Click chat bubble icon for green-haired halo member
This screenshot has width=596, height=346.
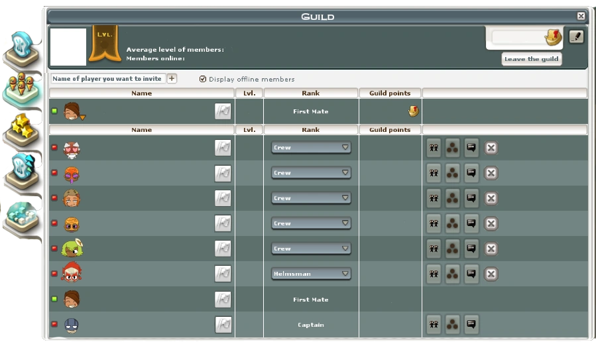tap(471, 249)
